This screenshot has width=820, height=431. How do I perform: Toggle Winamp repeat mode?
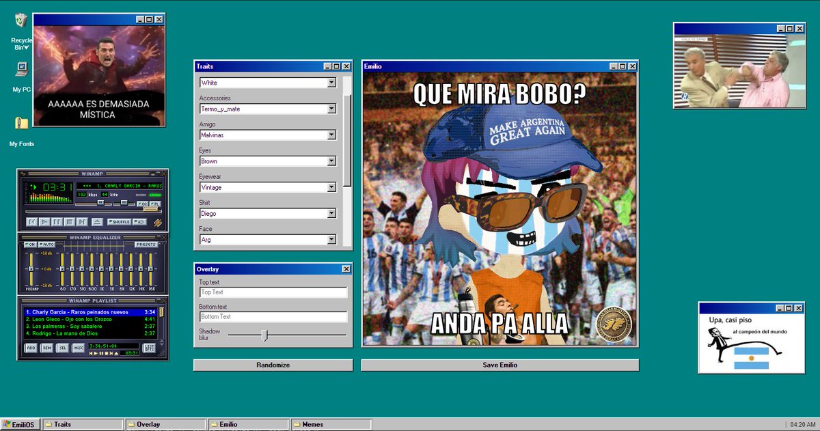click(139, 222)
